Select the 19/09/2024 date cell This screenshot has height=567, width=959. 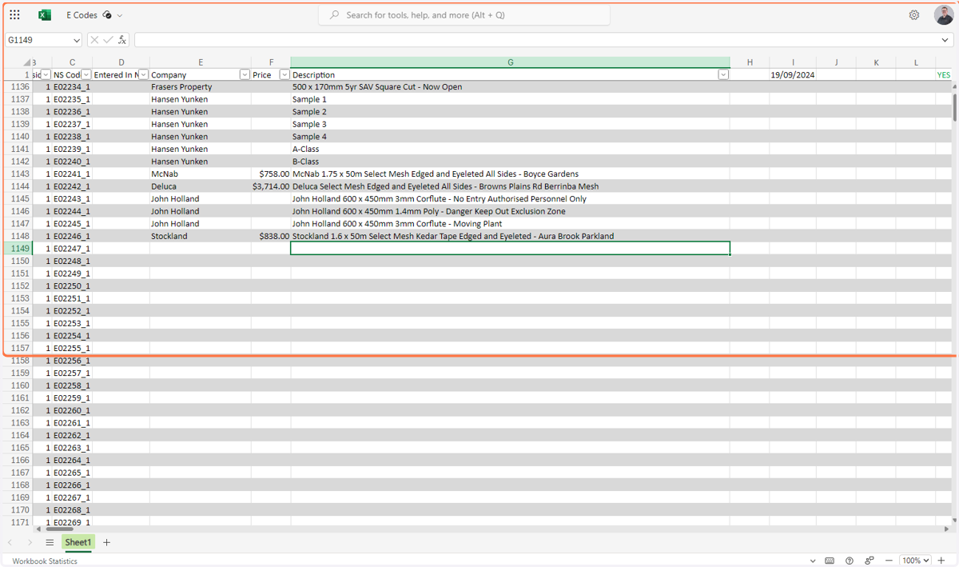[793, 74]
